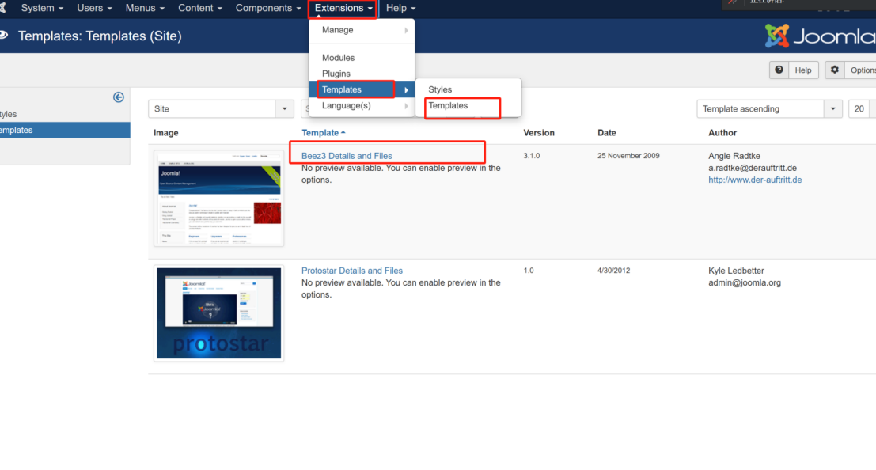Click Beez3 version 3.1.0 cell
Viewport: 876px width, 470px height.
pyautogui.click(x=531, y=155)
